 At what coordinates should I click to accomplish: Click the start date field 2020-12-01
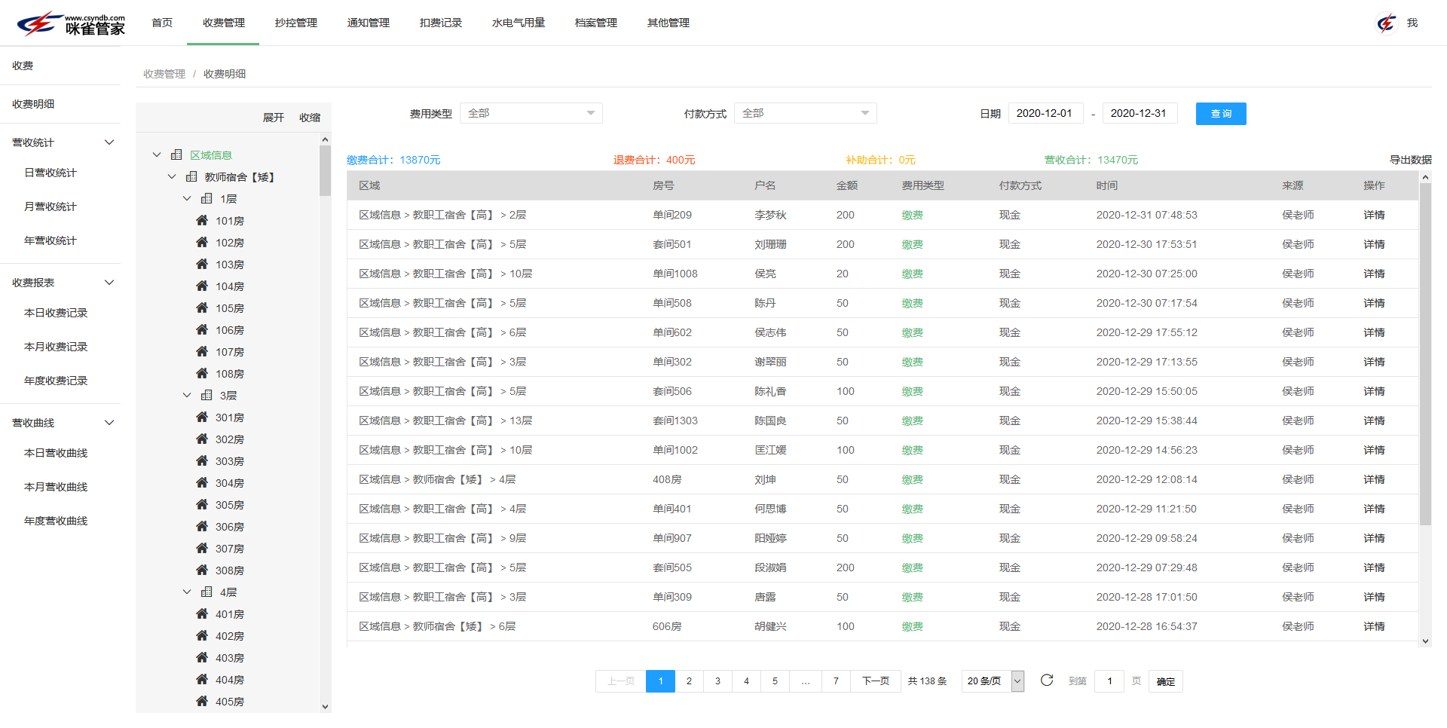point(1046,113)
